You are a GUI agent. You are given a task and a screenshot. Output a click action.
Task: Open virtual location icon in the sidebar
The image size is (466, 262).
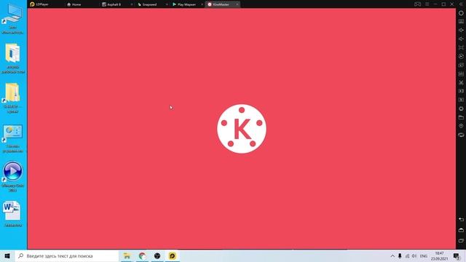click(461, 126)
